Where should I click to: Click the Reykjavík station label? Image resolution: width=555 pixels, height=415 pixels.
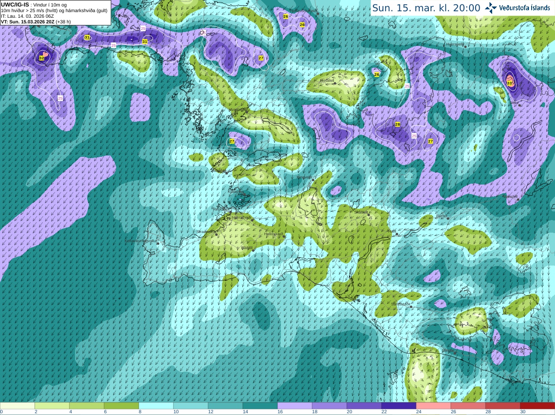pyautogui.click(x=221, y=209)
